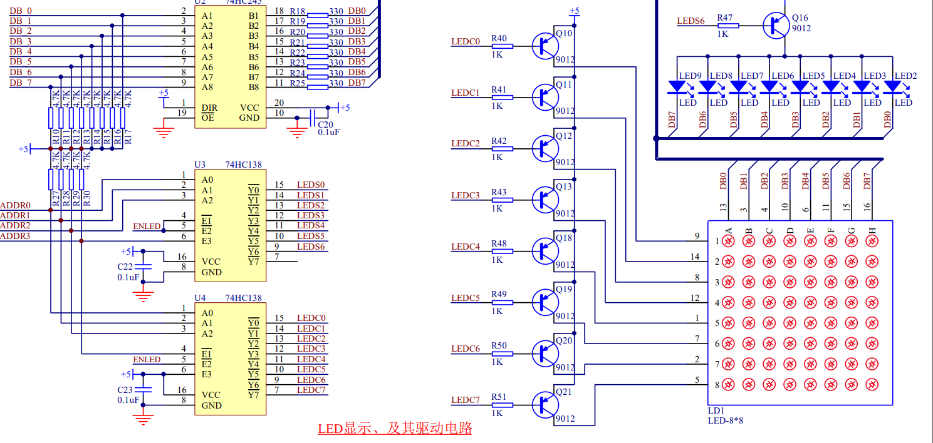Select the U4 74HC138 chip body
Viewport: 933px width, 443px height.
coord(230,359)
